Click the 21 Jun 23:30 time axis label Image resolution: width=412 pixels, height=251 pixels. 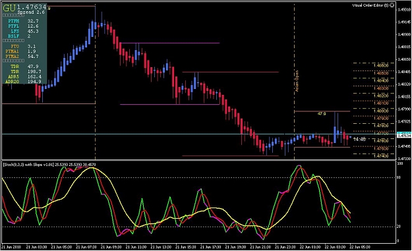click(285, 247)
